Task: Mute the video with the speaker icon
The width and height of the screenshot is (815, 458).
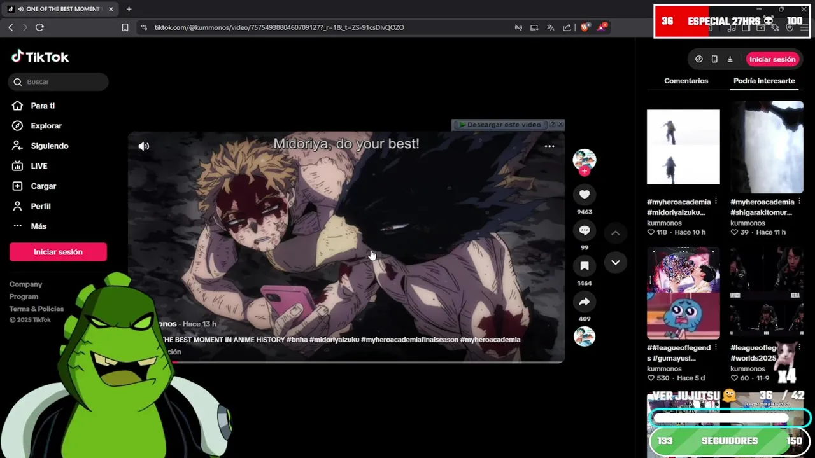Action: click(x=144, y=146)
